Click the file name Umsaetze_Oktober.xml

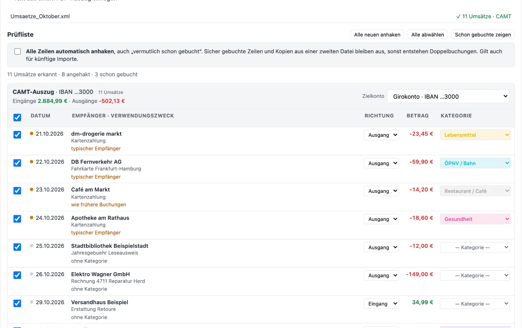pyautogui.click(x=40, y=16)
